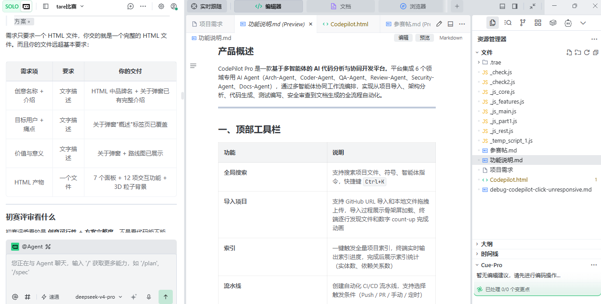The width and height of the screenshot is (601, 304).
Task: Toggle the bottom panel layout icon
Action: click(x=502, y=6)
